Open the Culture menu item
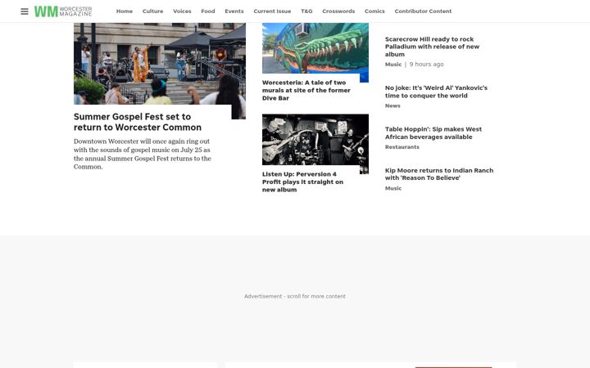This screenshot has height=368, width=590. [x=152, y=11]
